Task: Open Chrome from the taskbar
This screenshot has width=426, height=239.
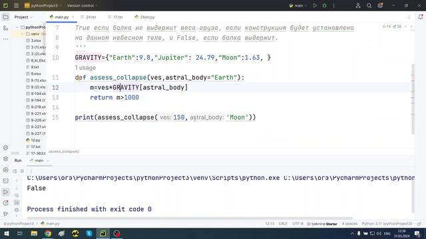Action: click(48, 233)
